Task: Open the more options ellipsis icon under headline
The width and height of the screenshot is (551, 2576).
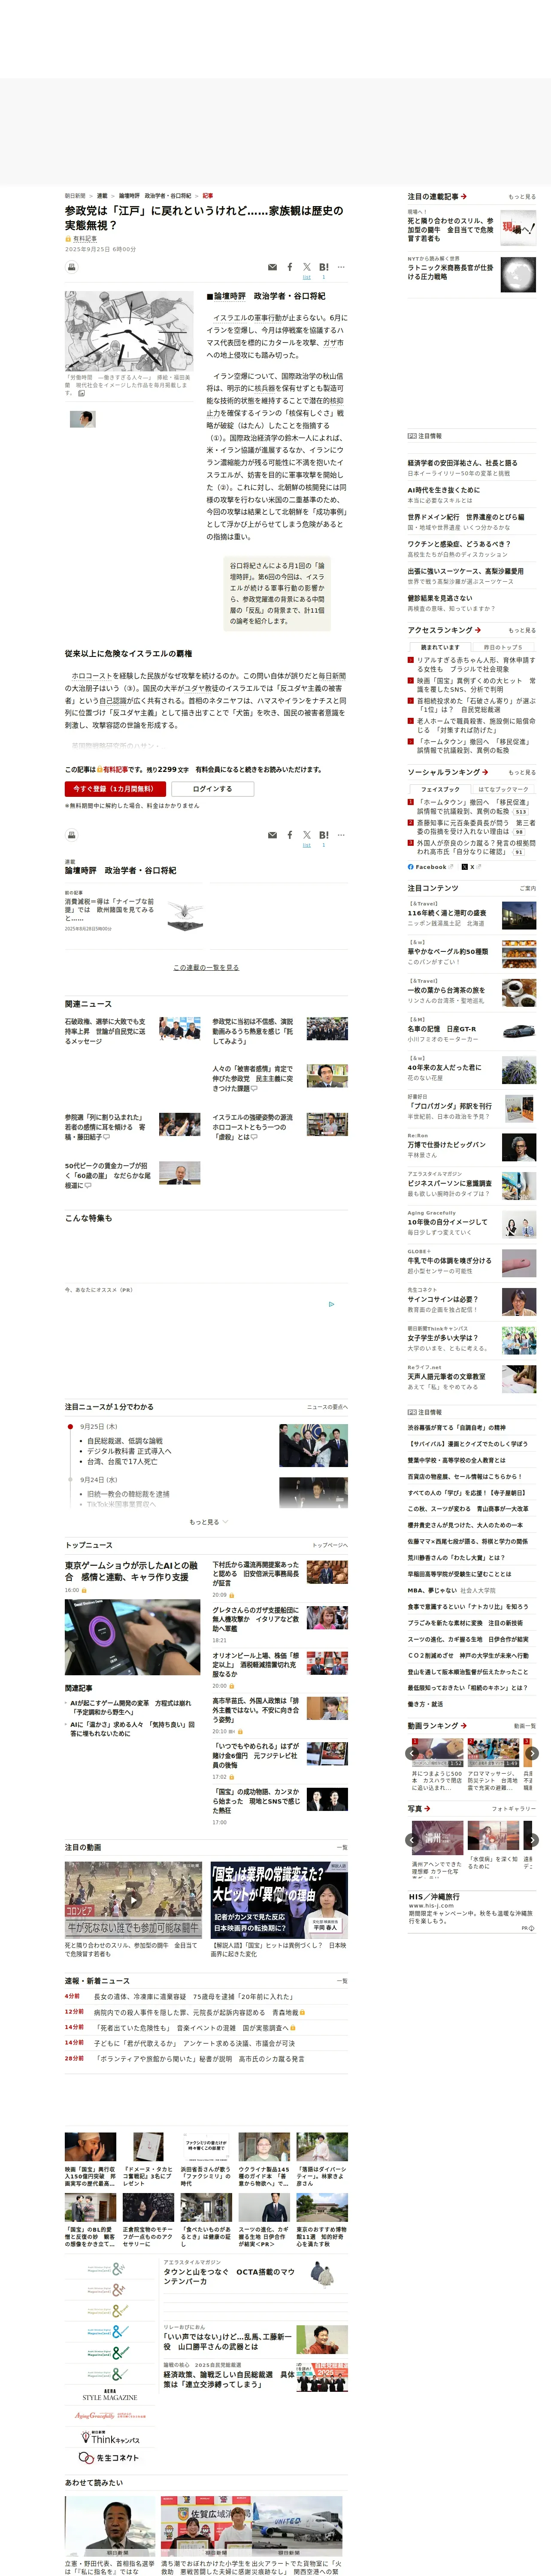Action: pos(341,267)
